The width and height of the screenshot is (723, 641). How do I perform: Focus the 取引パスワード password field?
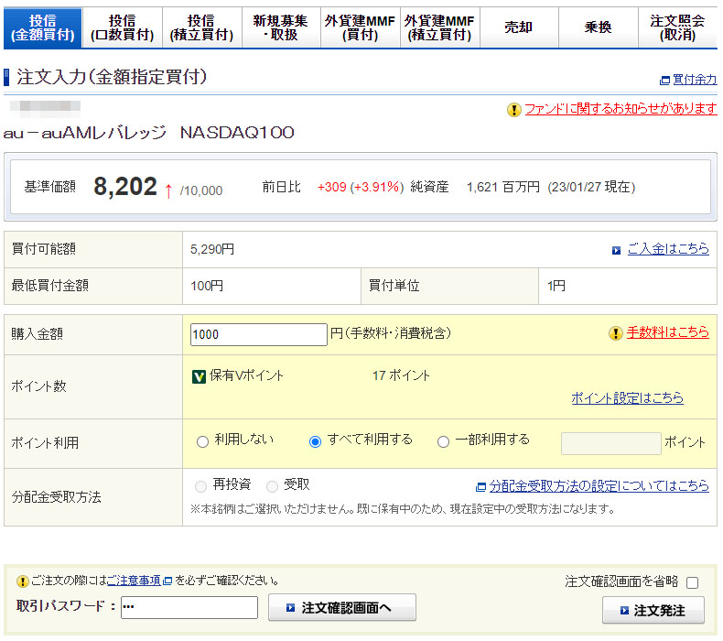189,608
